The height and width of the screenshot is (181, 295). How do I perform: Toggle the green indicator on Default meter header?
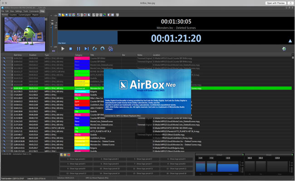point(243,155)
